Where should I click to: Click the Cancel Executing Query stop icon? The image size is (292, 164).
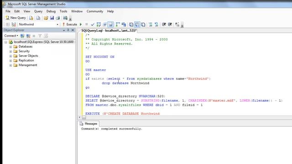pyautogui.click(x=87, y=24)
